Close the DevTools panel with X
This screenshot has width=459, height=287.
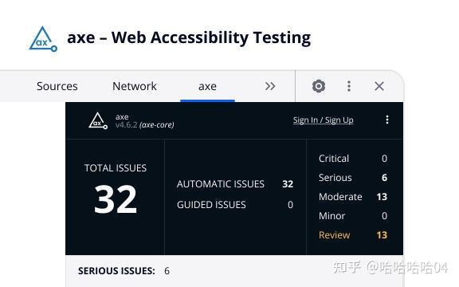(379, 86)
